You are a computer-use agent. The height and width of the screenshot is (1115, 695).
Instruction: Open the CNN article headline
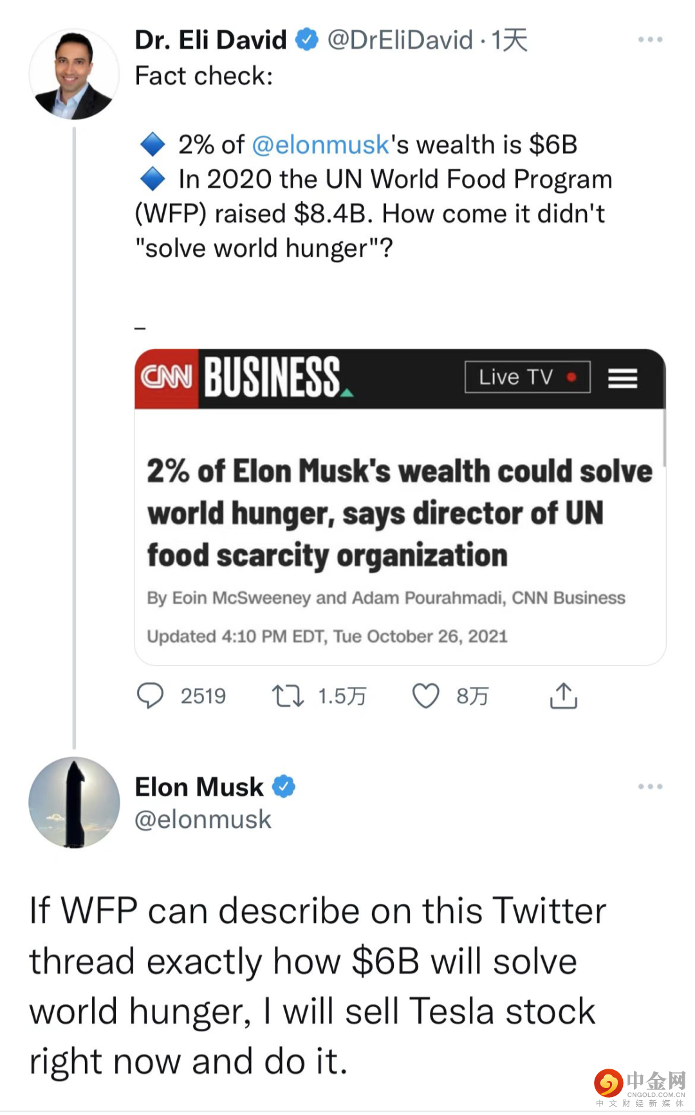tap(399, 513)
